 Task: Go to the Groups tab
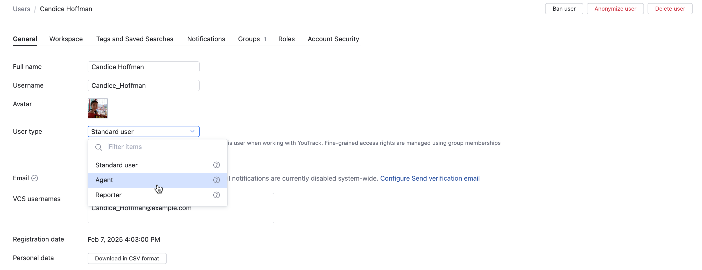coord(249,39)
